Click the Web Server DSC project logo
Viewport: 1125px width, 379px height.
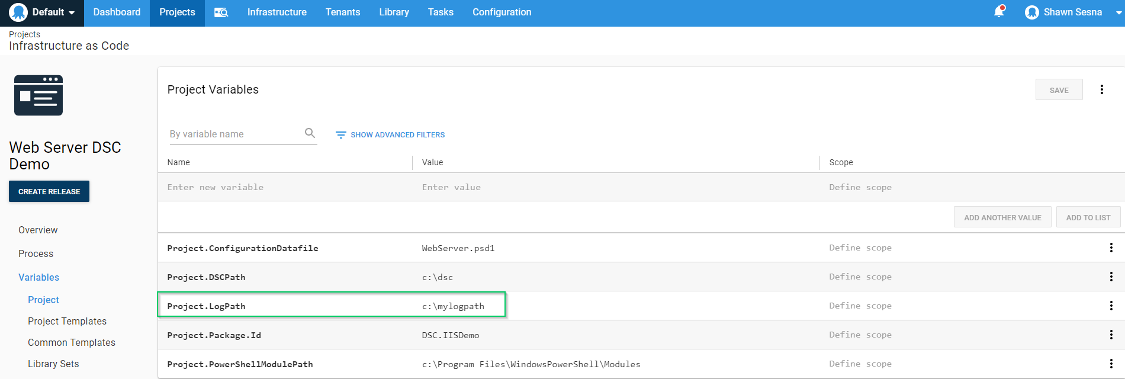tap(38, 95)
